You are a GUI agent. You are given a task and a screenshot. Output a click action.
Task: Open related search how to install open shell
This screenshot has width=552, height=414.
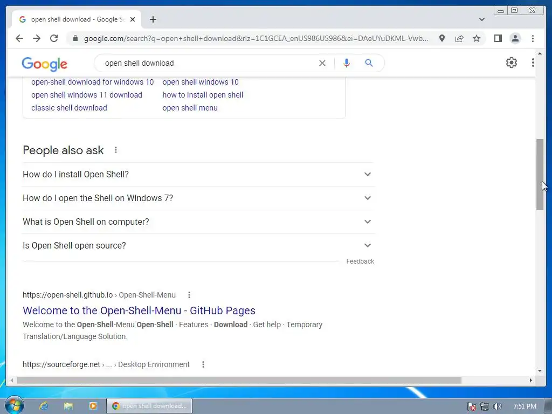pyautogui.click(x=203, y=95)
